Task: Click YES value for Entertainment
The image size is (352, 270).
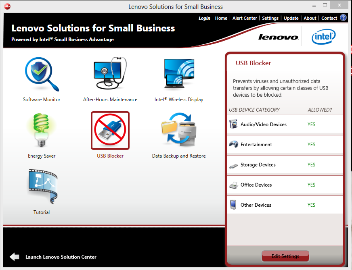Action: pyautogui.click(x=311, y=145)
